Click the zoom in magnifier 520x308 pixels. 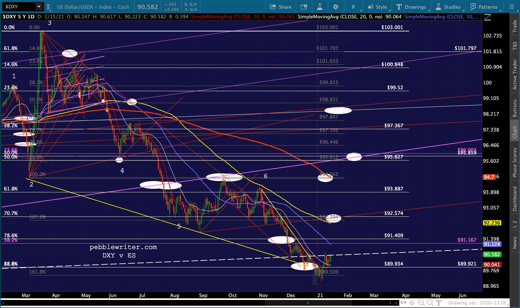point(421,303)
